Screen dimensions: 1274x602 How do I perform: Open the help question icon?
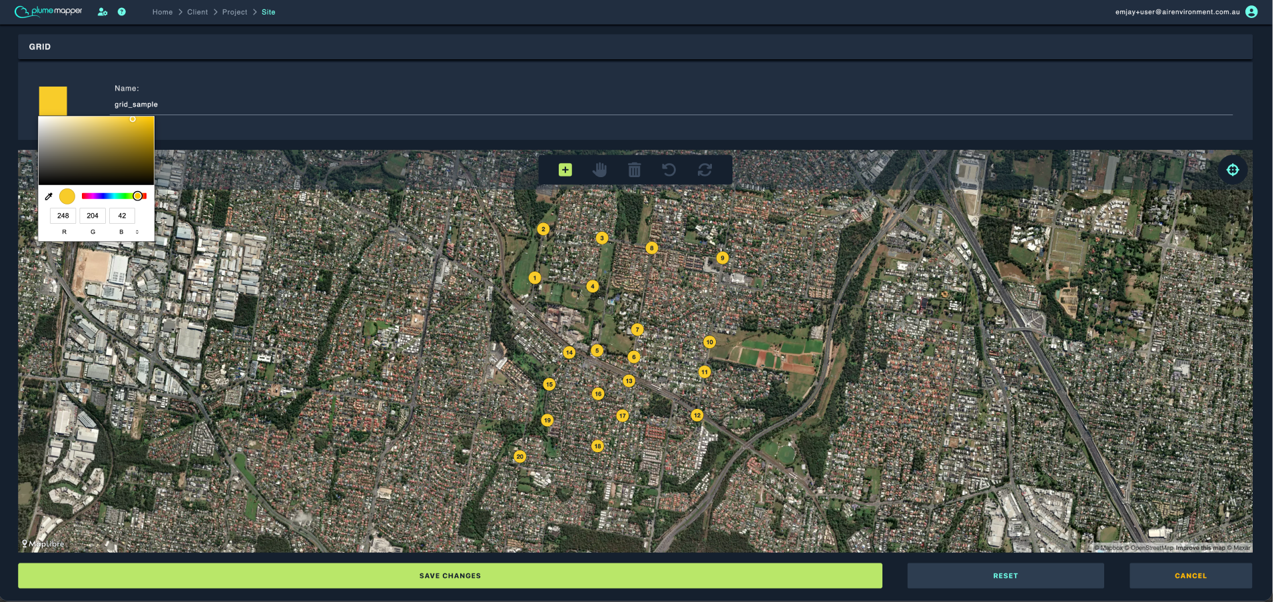[x=122, y=12]
